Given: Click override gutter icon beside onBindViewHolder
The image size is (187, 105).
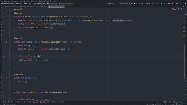Looking at the screenshot, I should 6,42.
